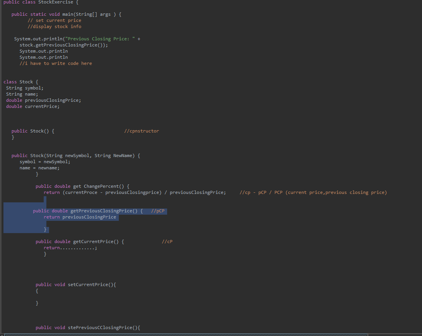Click the highlighted "return previousClosingPrice" line
Image resolution: width=422 pixels, height=336 pixels.
coord(80,217)
